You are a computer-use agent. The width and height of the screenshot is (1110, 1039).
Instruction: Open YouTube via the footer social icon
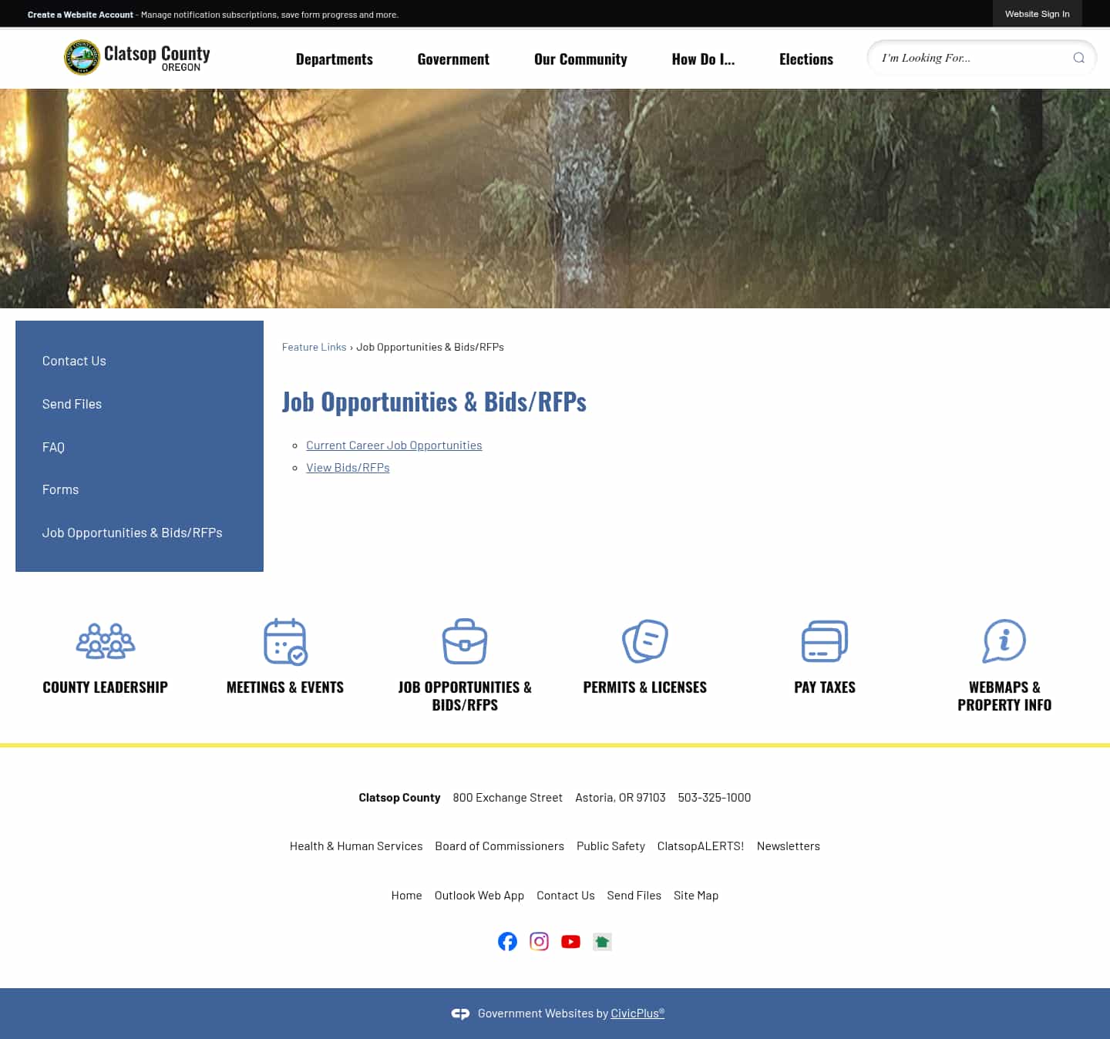pos(570,941)
